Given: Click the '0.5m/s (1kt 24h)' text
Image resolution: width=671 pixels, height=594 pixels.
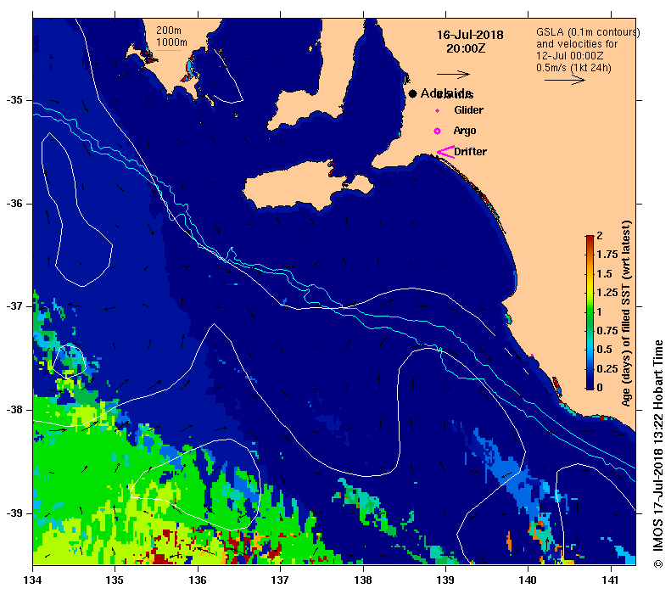Looking at the screenshot, I should [573, 68].
